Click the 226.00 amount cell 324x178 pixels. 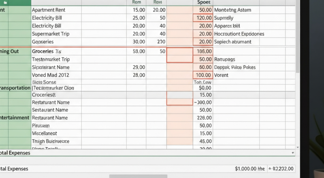click(x=203, y=118)
